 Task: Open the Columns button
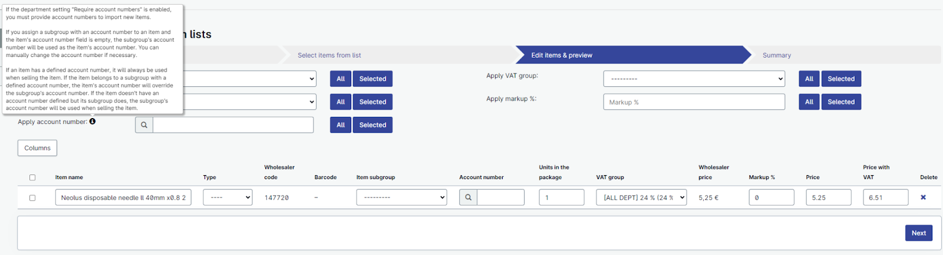coord(37,148)
